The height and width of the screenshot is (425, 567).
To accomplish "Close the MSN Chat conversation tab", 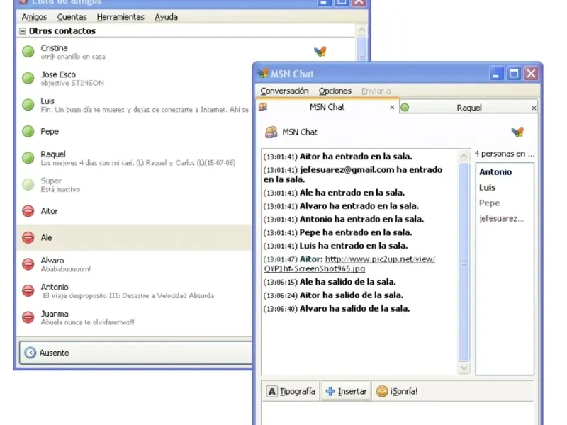I will coord(392,108).
